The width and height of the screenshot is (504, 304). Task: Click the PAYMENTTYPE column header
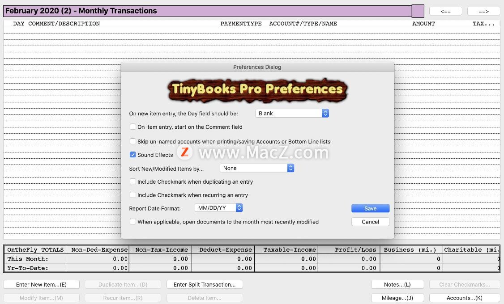pyautogui.click(x=241, y=23)
